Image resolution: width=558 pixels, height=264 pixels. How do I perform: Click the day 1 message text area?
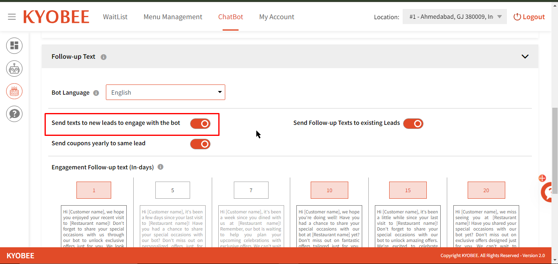tap(94, 226)
